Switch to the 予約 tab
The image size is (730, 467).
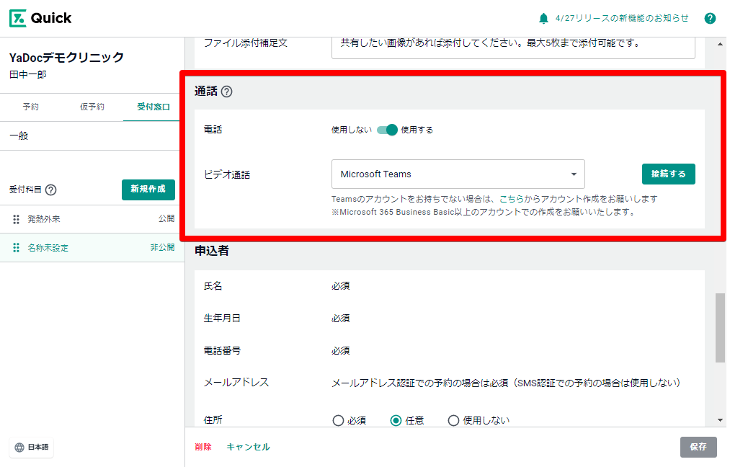[x=31, y=107]
